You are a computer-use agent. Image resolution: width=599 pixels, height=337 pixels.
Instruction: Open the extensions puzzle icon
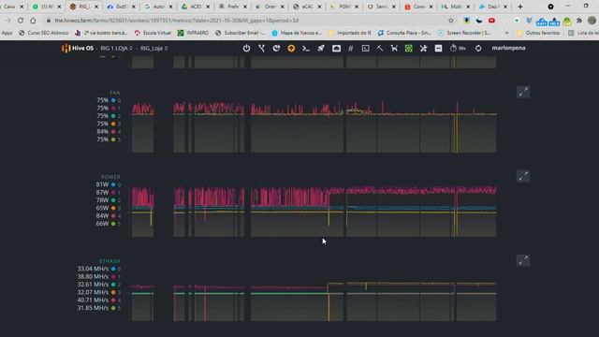(579, 21)
